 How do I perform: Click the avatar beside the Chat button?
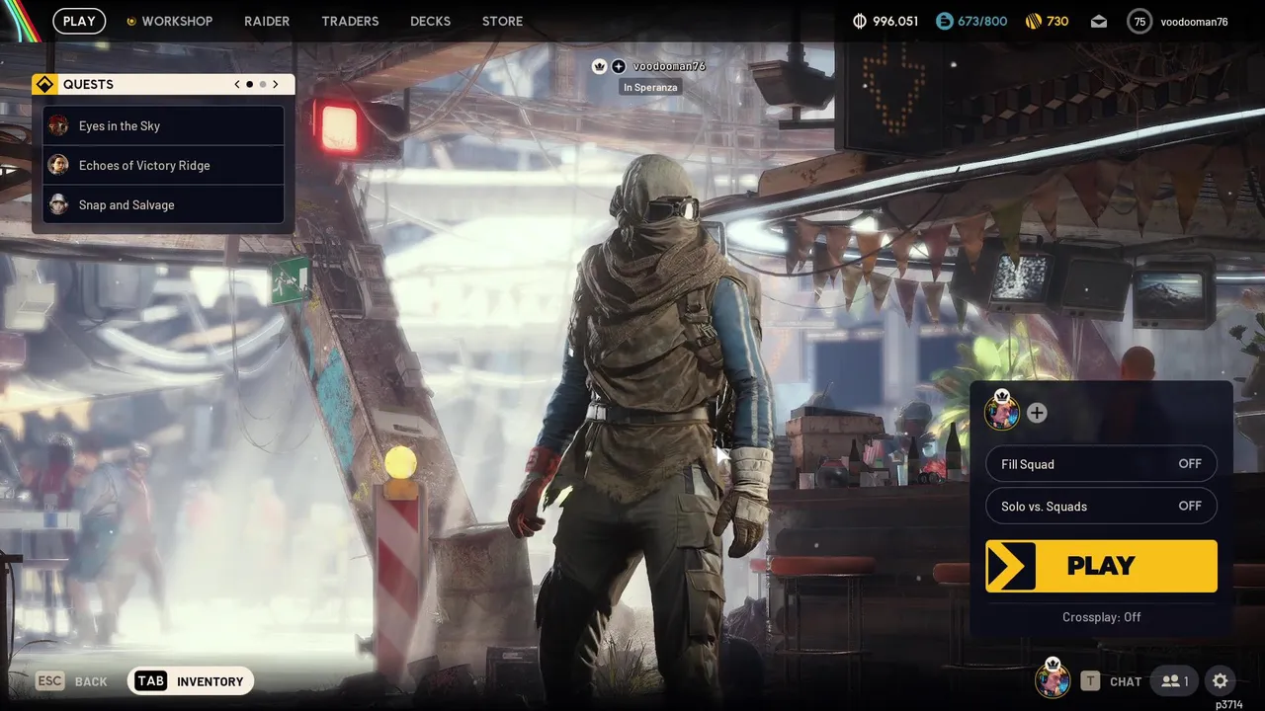1053,678
